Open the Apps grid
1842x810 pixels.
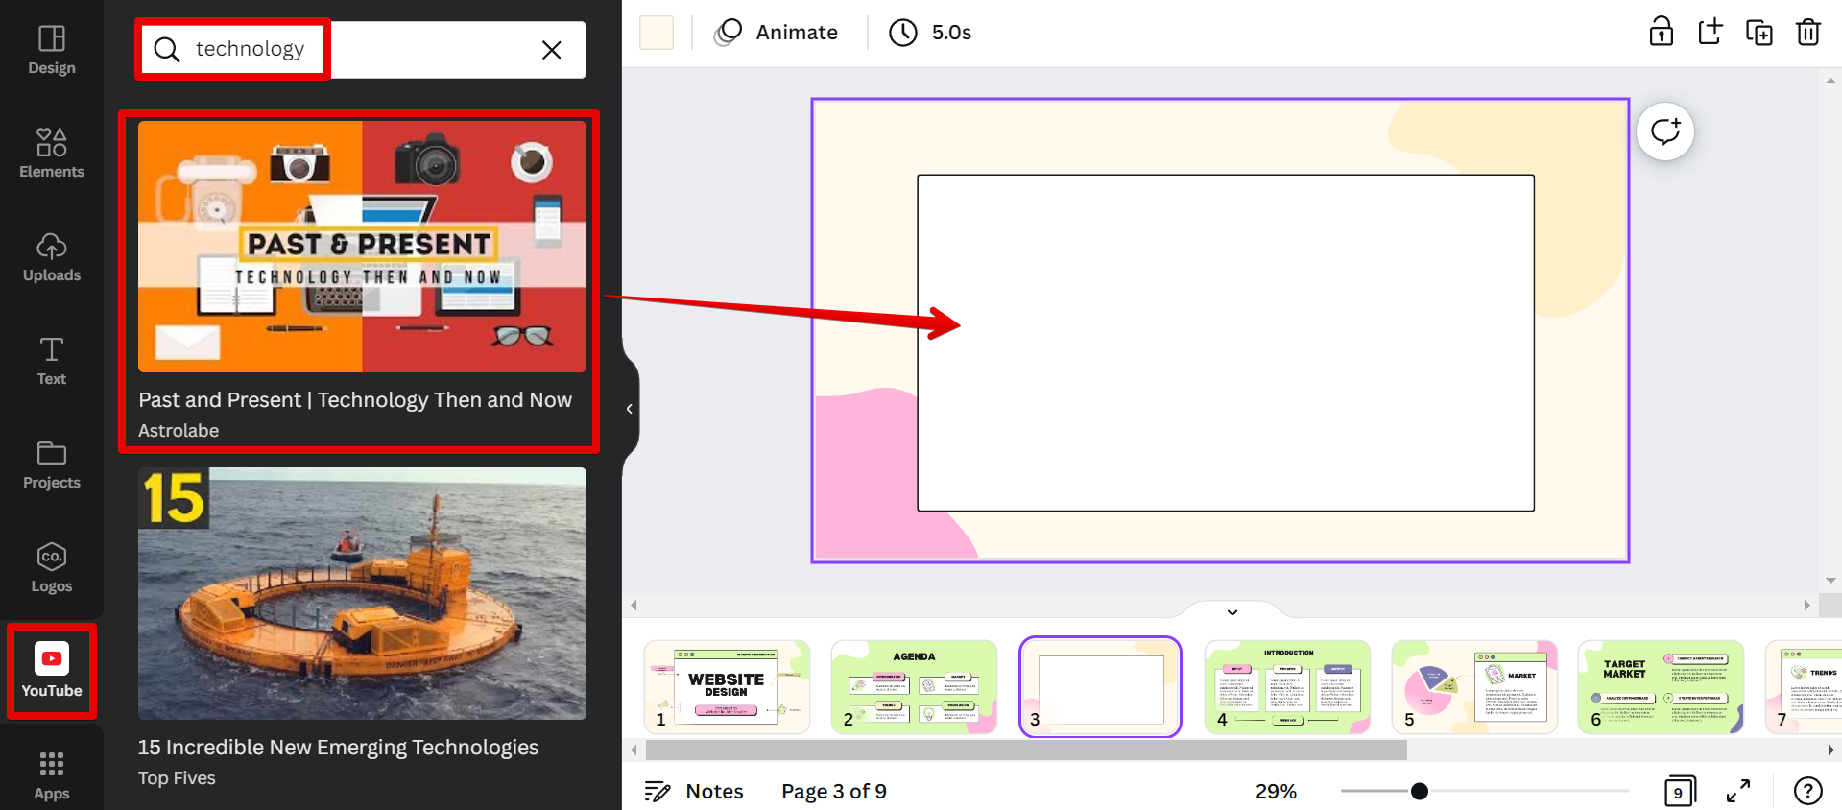[x=52, y=775]
